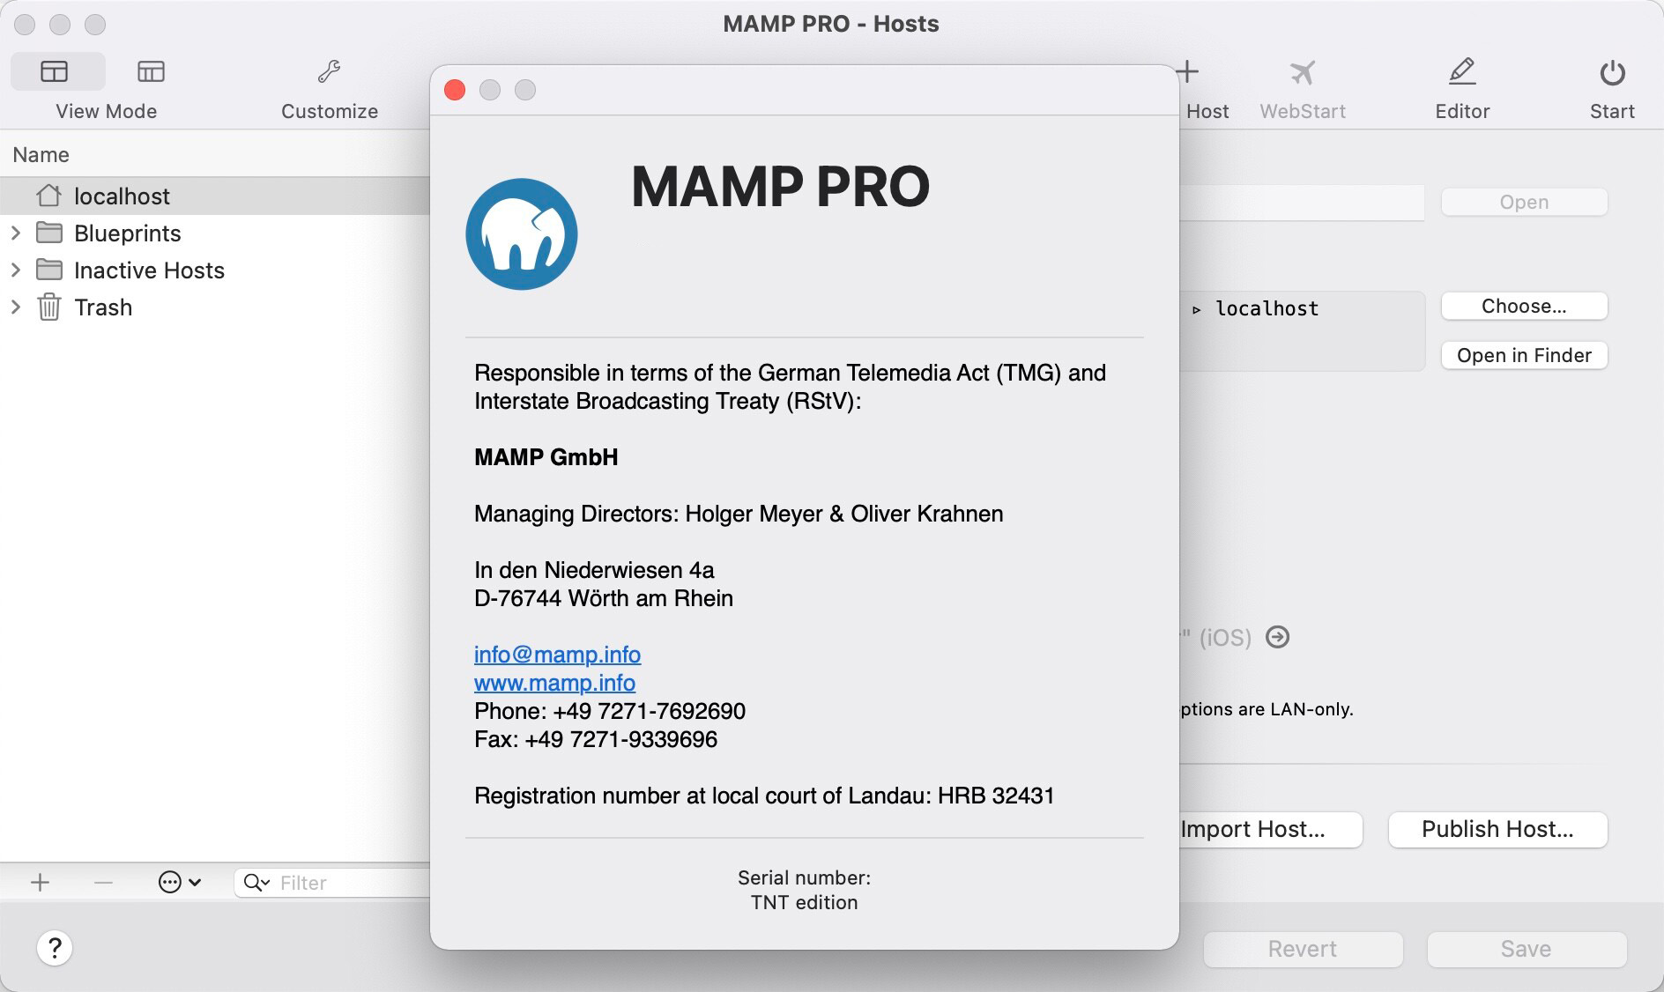This screenshot has width=1664, height=992.
Task: Switch to the first View Mode layout icon
Action: pos(55,71)
